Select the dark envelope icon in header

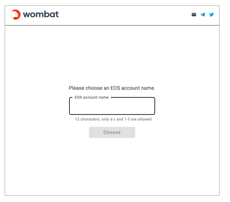tap(194, 15)
